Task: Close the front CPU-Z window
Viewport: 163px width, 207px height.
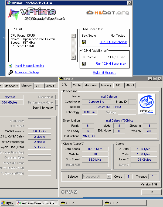Action: 159,79
